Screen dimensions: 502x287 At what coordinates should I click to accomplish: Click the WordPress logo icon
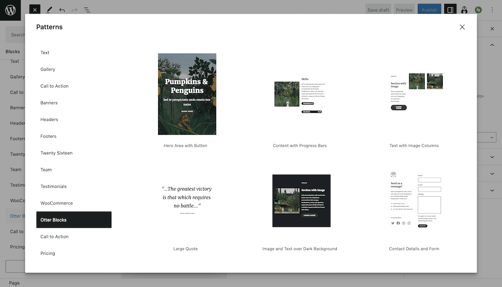(x=10, y=10)
